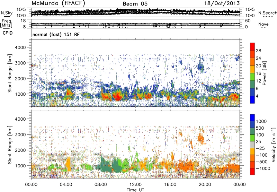Click the '04:00' time axis label
This screenshot has width=277, height=192.
66,185
